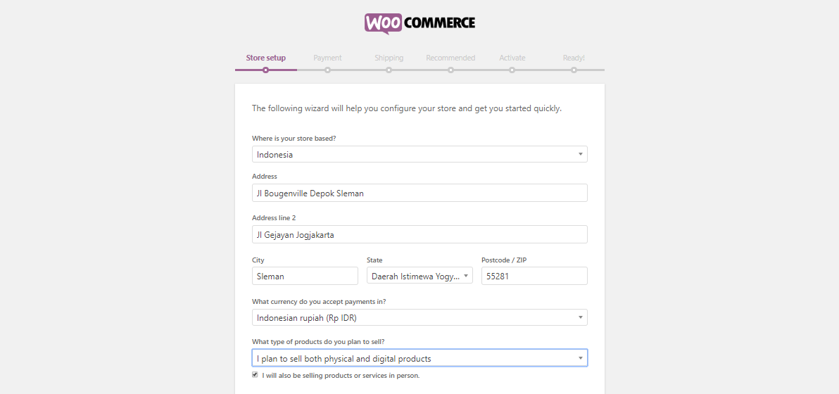Toggle selling products in person checkbox
The image size is (839, 394).
[x=255, y=376]
